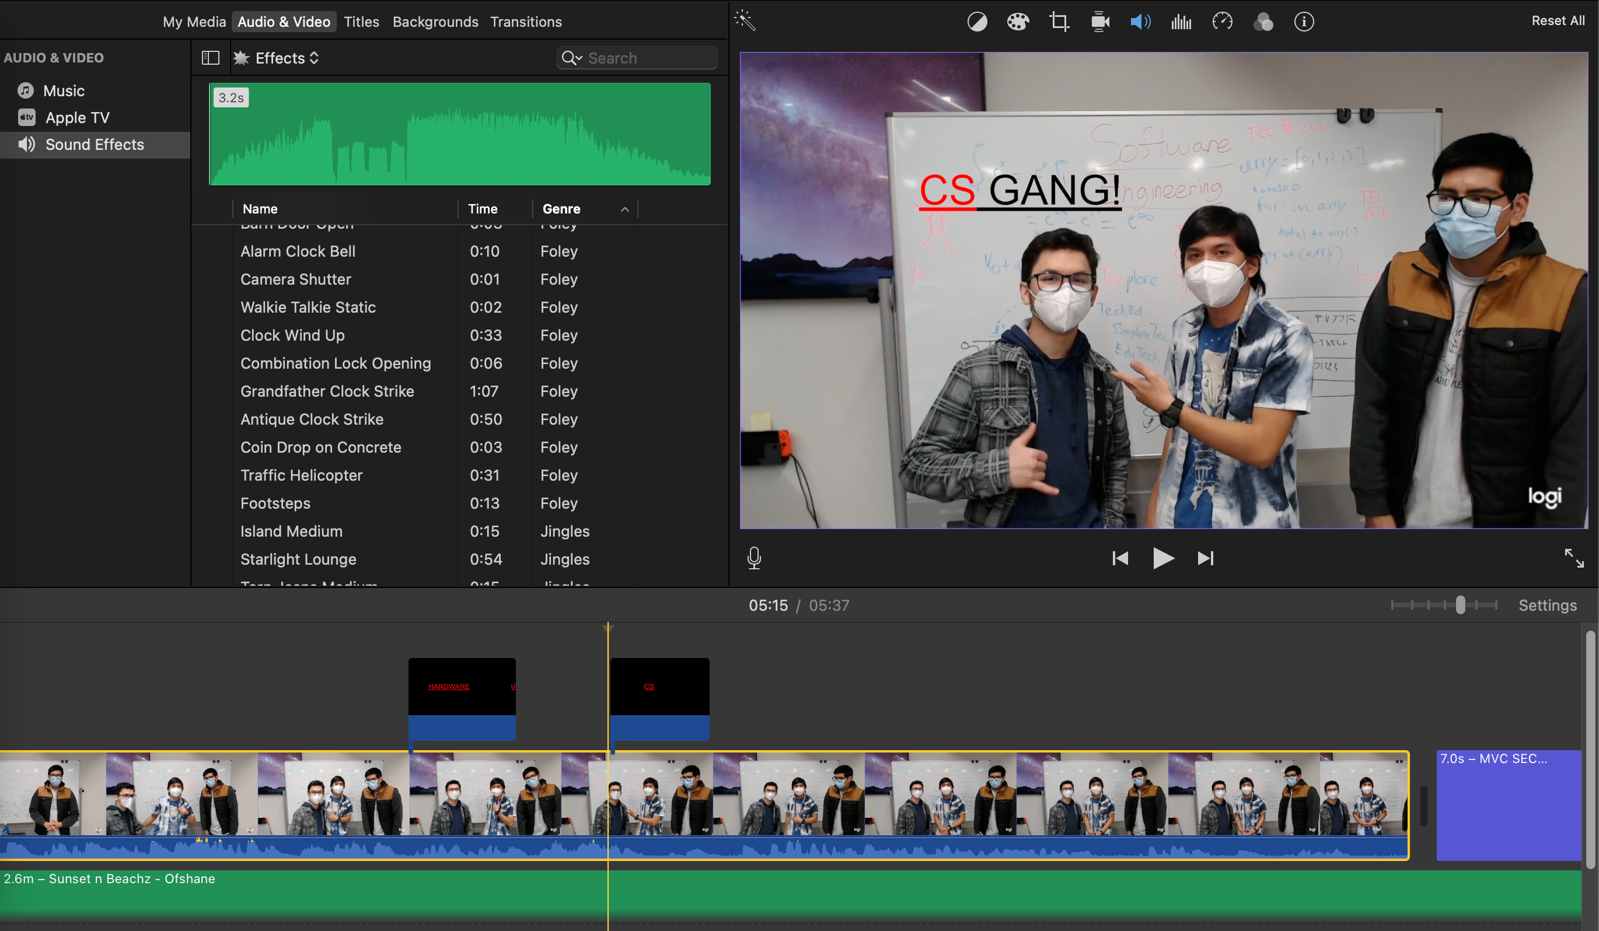Viewport: 1599px width, 931px height.
Task: Enter fullscreen playback mode
Action: (x=1574, y=558)
